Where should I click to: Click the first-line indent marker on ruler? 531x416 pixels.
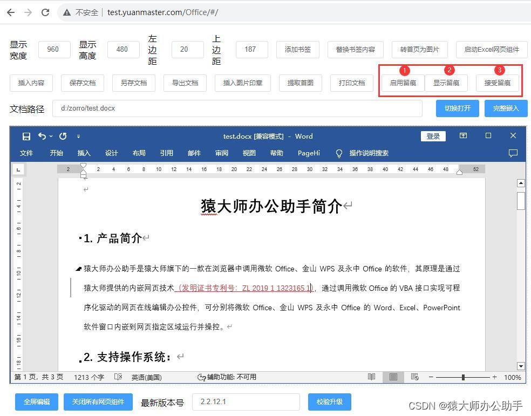[83, 166]
